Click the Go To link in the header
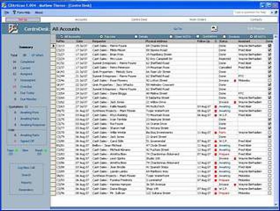This screenshot has height=211, width=280. tap(178, 29)
